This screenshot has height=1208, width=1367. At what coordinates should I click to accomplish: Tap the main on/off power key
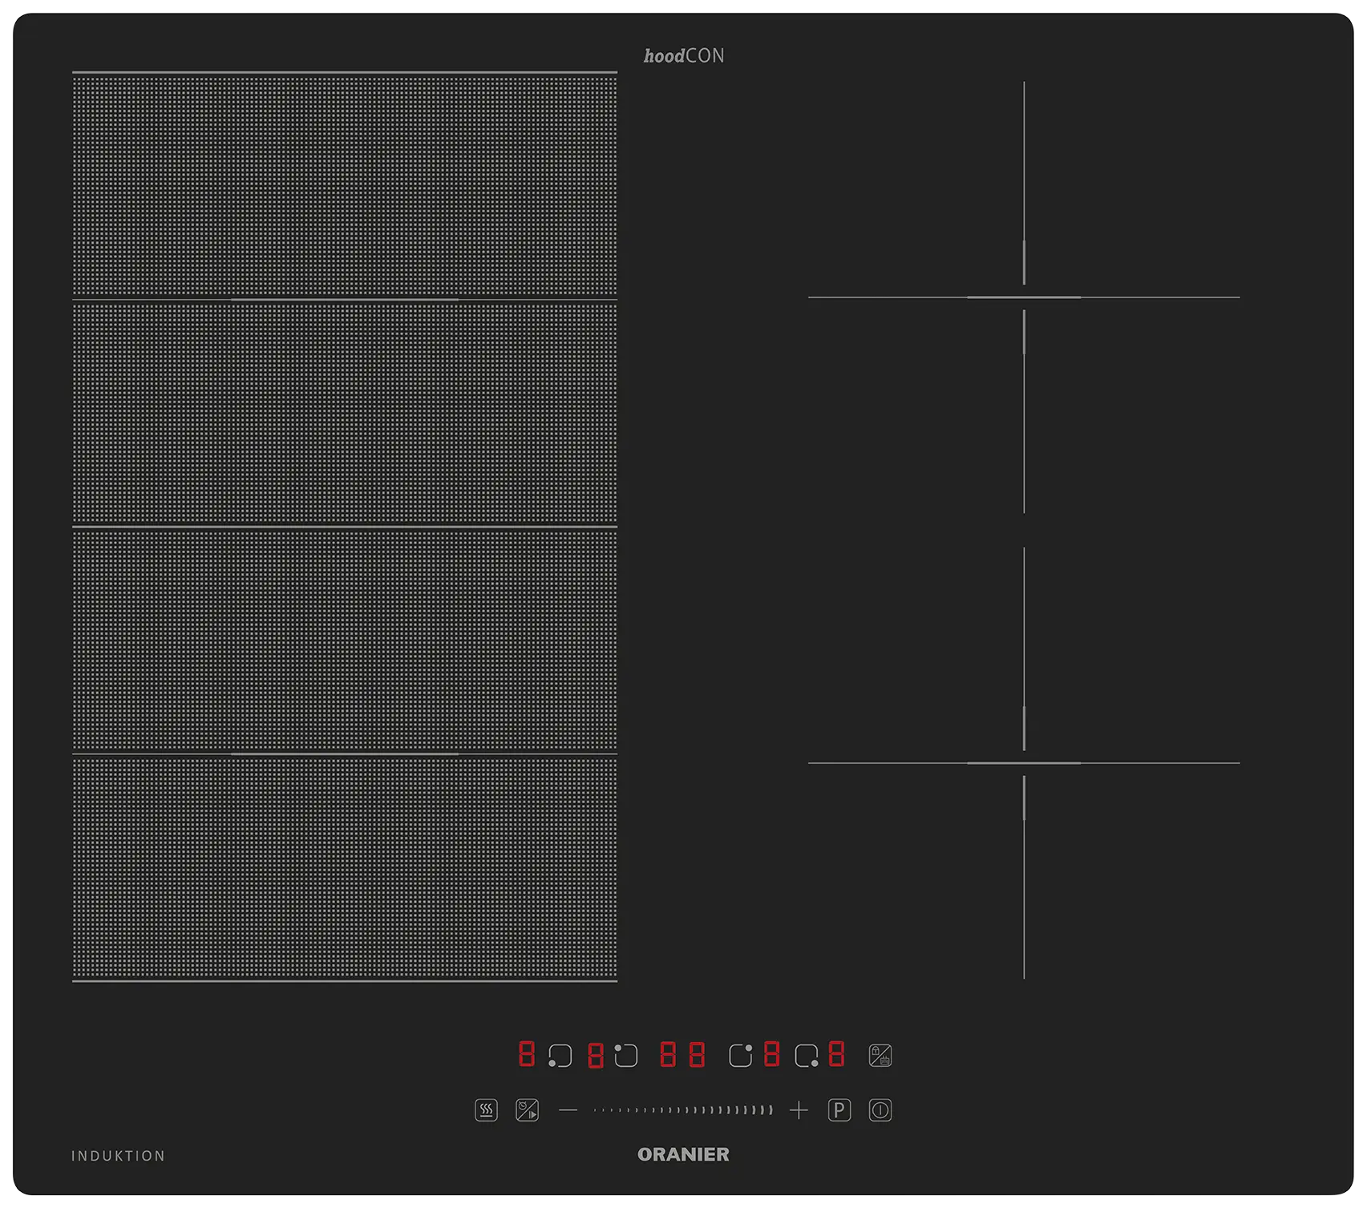(880, 1110)
